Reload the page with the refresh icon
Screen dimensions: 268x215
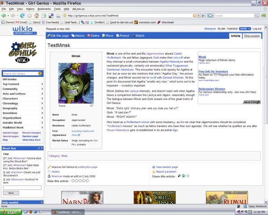22,16
